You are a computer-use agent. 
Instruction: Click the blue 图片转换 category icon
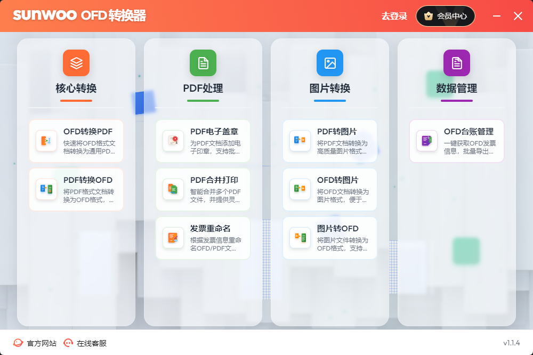pyautogui.click(x=330, y=63)
